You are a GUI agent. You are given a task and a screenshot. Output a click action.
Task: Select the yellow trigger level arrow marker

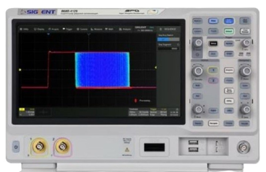(x=156, y=68)
